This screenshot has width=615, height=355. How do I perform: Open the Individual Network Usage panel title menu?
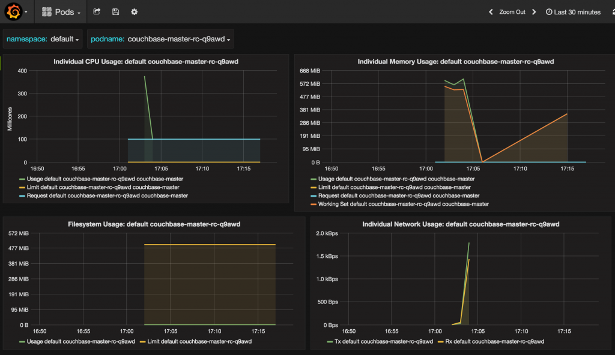coord(461,224)
